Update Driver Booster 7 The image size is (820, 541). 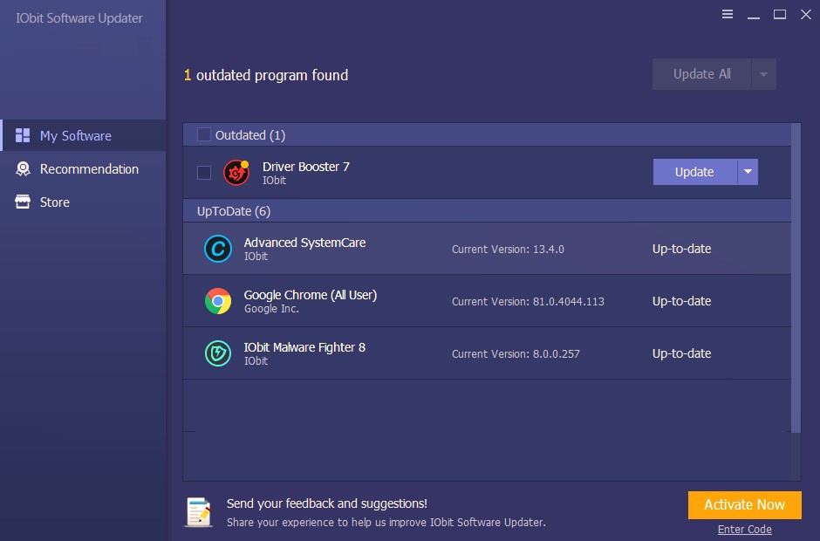tap(695, 172)
